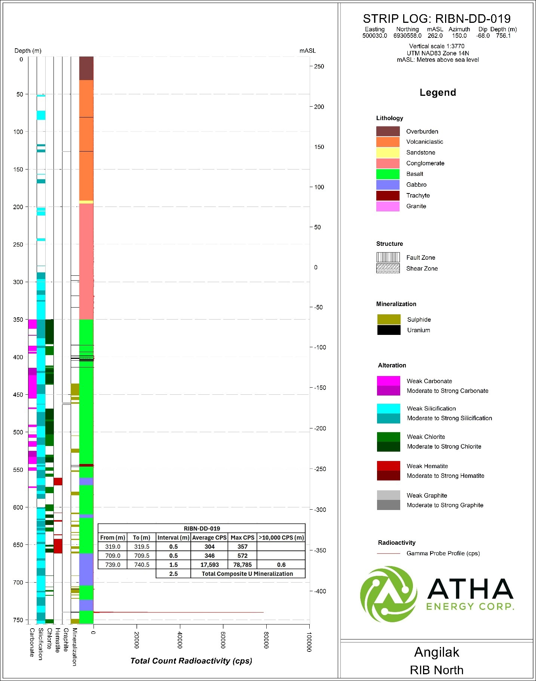This screenshot has width=536, height=681.
Task: Click the Alteration legend section heading
Action: tap(392, 365)
